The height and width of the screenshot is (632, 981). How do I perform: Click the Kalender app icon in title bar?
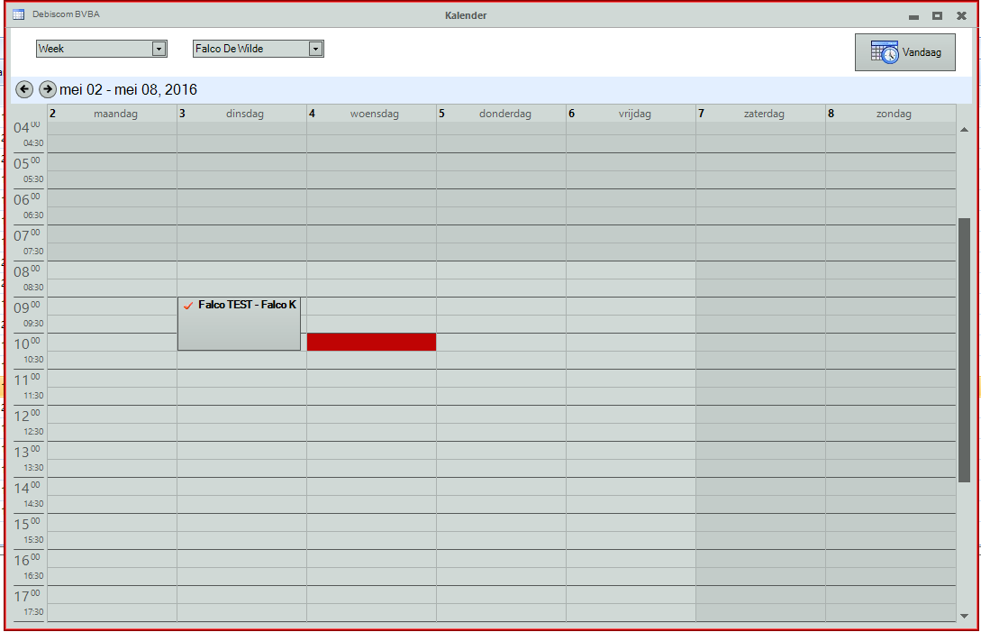(x=18, y=14)
